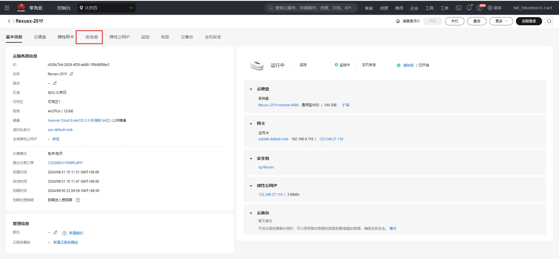The width and height of the screenshot is (559, 259).
Task: Open the sg-flexusx security group link
Action: pyautogui.click(x=266, y=167)
